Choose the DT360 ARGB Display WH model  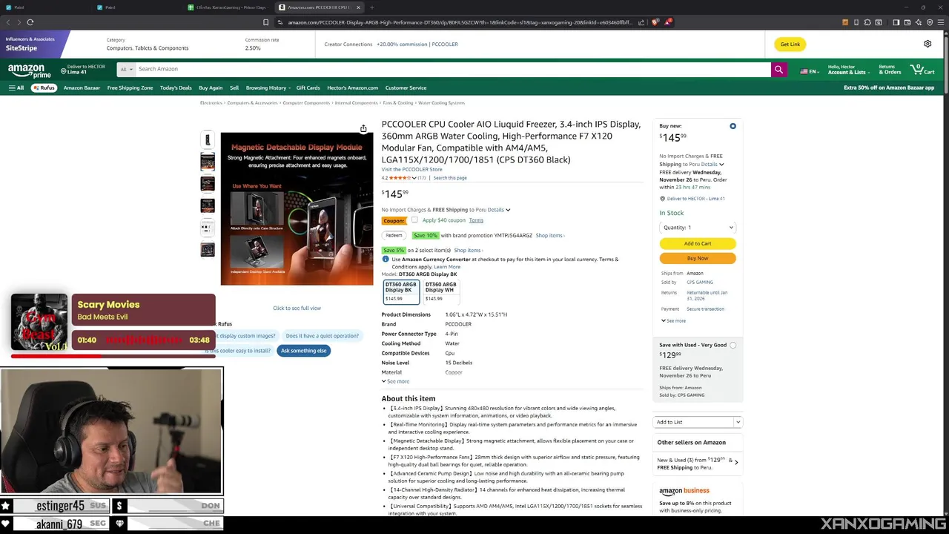[441, 291]
